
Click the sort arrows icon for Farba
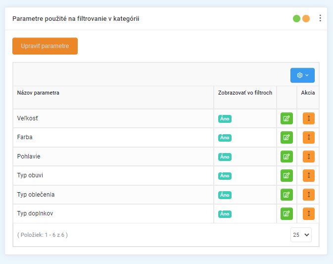tap(308, 138)
